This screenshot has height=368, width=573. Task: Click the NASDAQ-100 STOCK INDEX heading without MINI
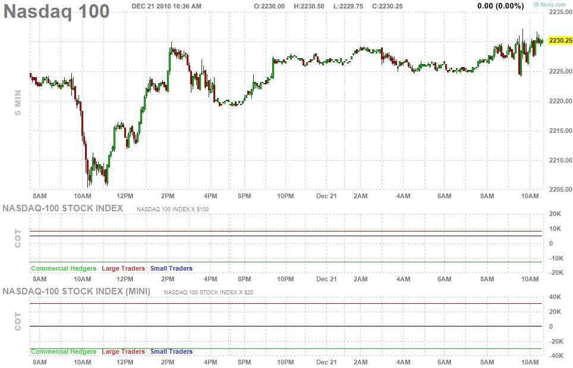click(x=63, y=208)
